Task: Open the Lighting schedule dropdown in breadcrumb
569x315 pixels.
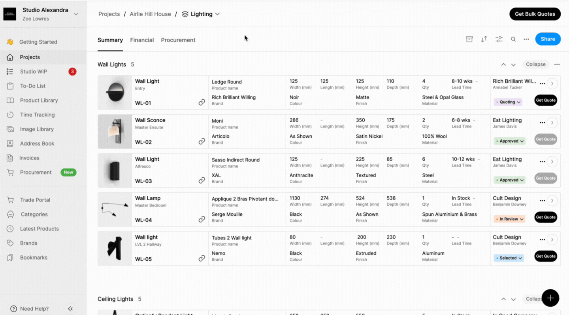Action: point(201,14)
